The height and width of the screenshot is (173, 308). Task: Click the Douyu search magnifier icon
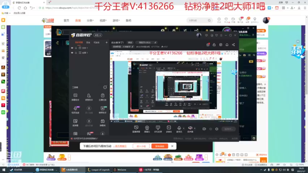tap(209, 20)
